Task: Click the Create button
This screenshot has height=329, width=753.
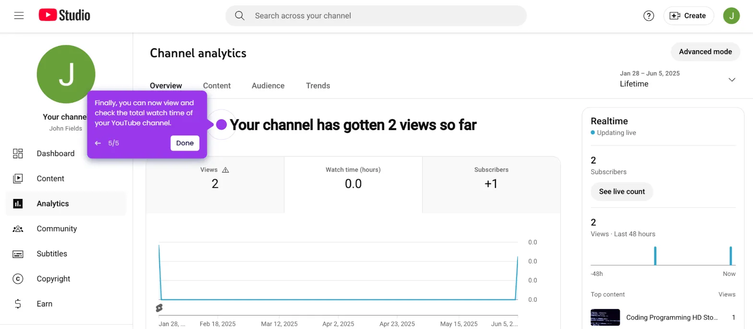Action: (688, 16)
